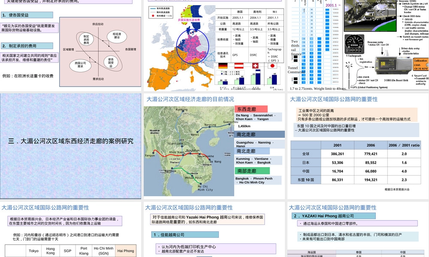This screenshot has height=257, width=429.
Task: Click the Swiss flag icon
Action: coord(255,66)
